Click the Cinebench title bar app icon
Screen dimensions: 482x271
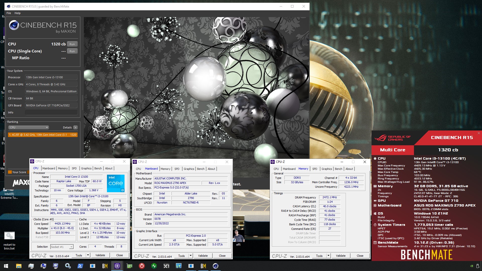9,7
